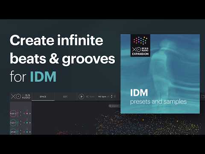The width and height of the screenshot is (205, 154).
Task: Open the IDM presets and samples cover
Action: [160, 74]
